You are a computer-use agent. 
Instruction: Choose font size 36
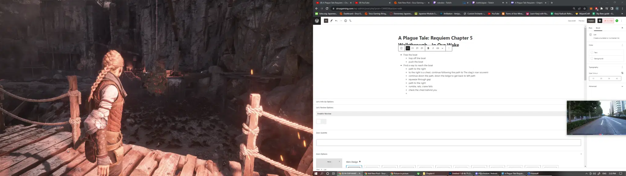tap(609, 79)
